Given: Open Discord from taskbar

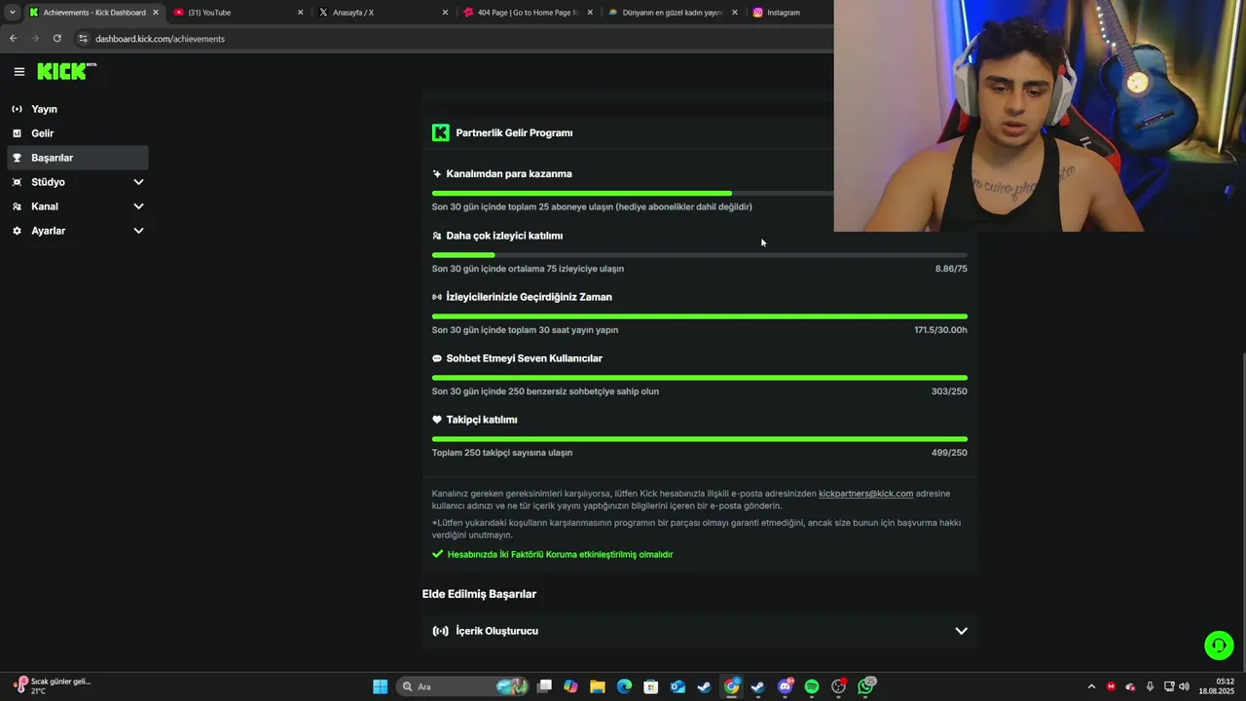Looking at the screenshot, I should coord(786,686).
